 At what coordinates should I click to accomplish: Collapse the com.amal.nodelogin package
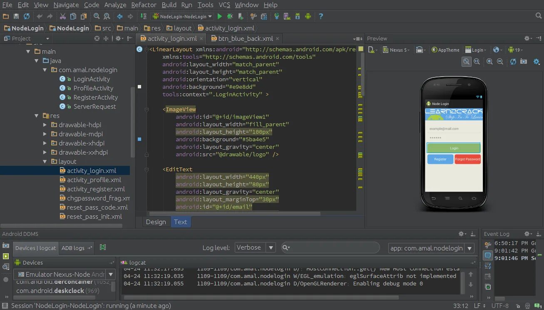pos(45,70)
